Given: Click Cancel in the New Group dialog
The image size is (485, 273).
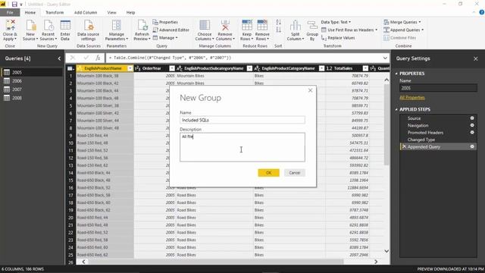Looking at the screenshot, I should (x=295, y=173).
